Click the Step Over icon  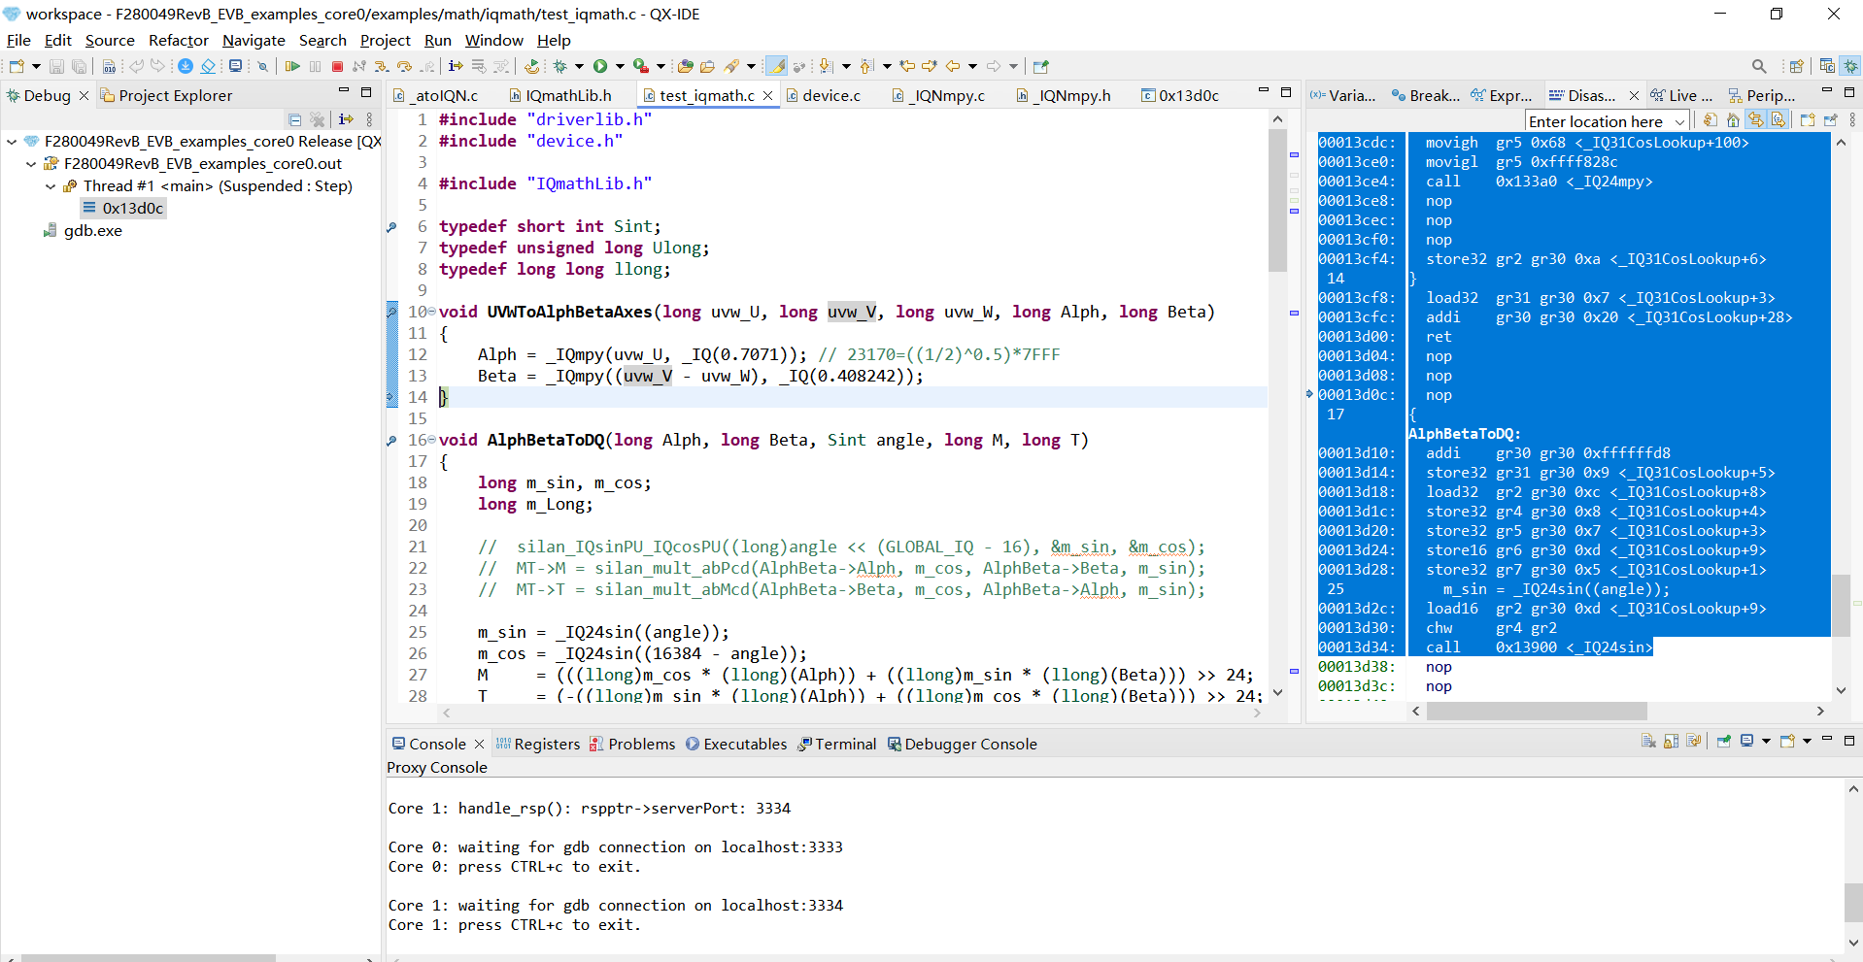[x=405, y=66]
